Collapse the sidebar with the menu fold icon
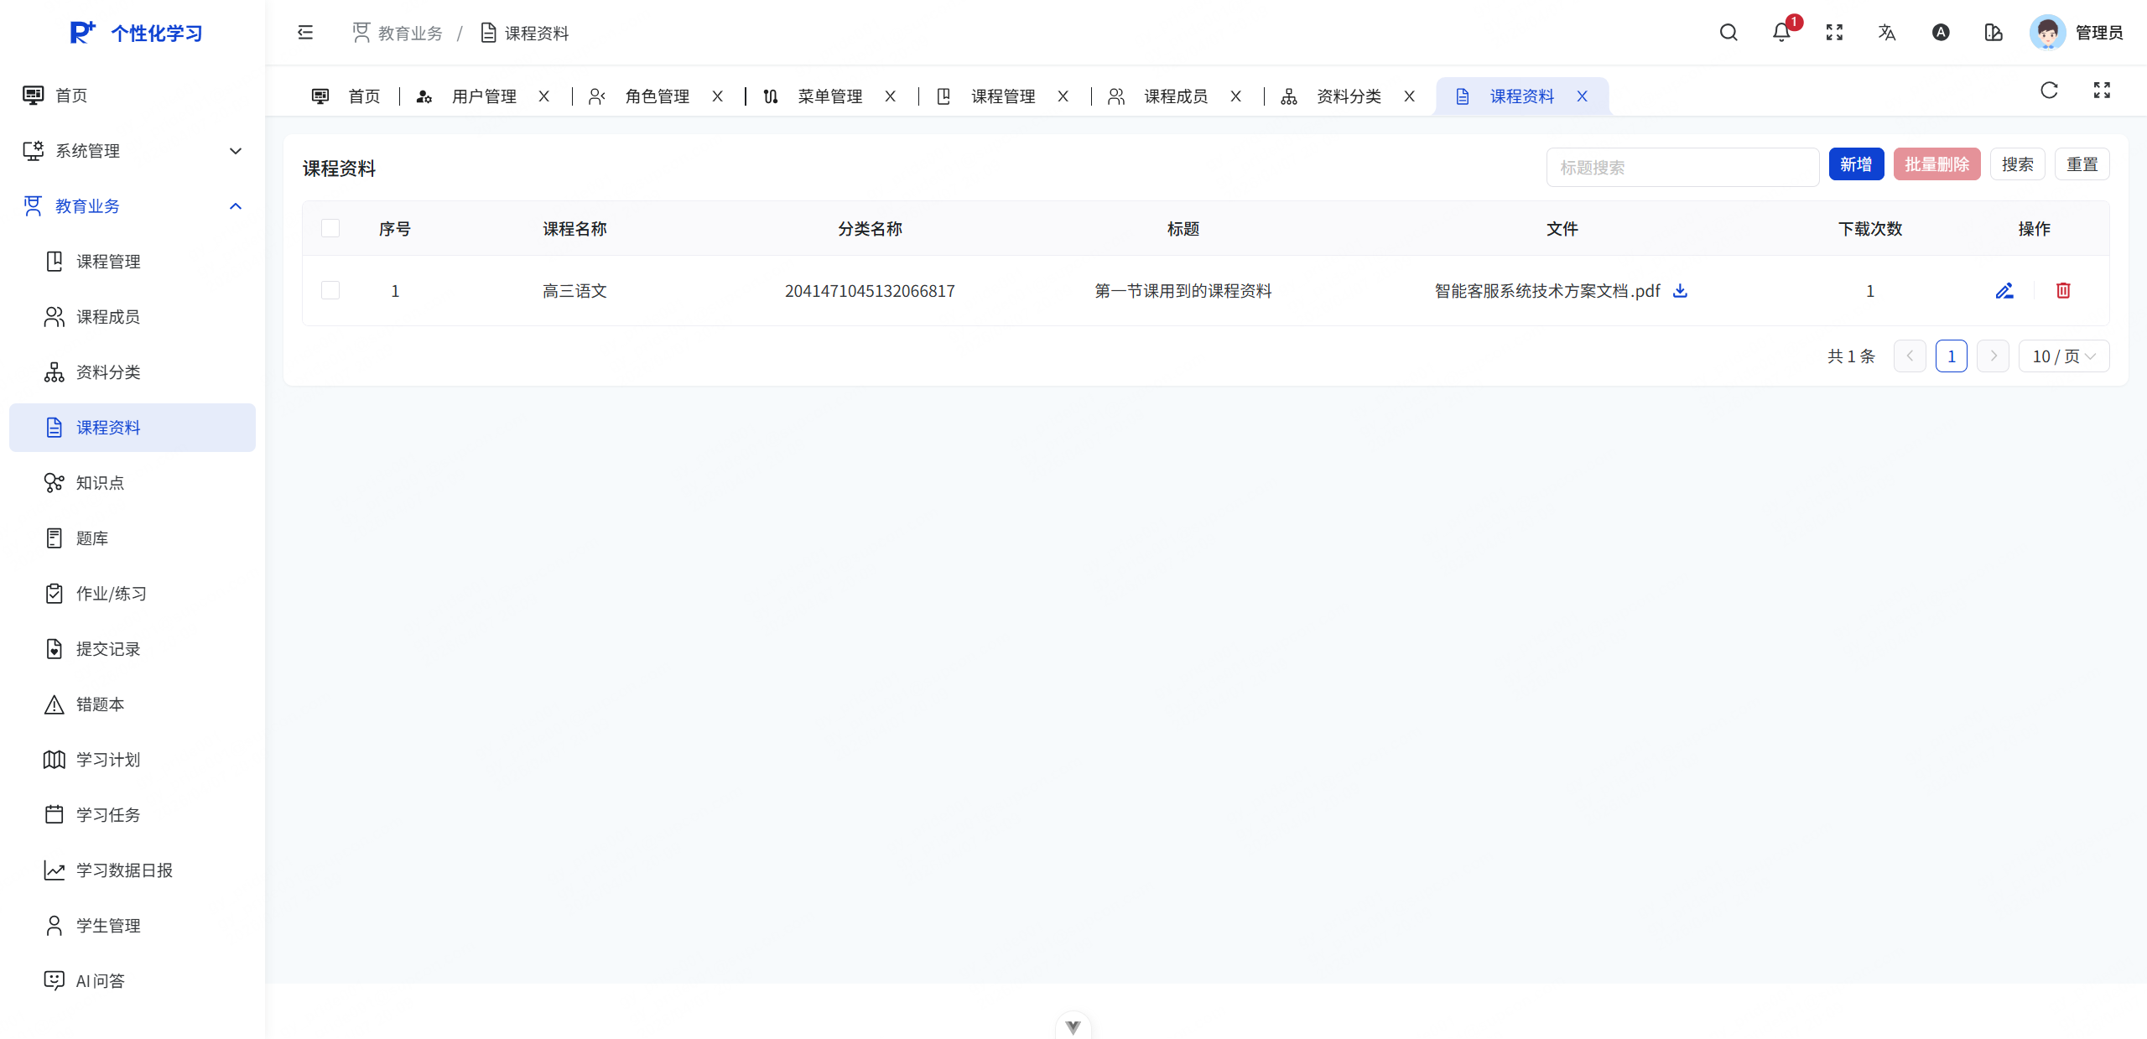Image resolution: width=2147 pixels, height=1039 pixels. (x=305, y=33)
